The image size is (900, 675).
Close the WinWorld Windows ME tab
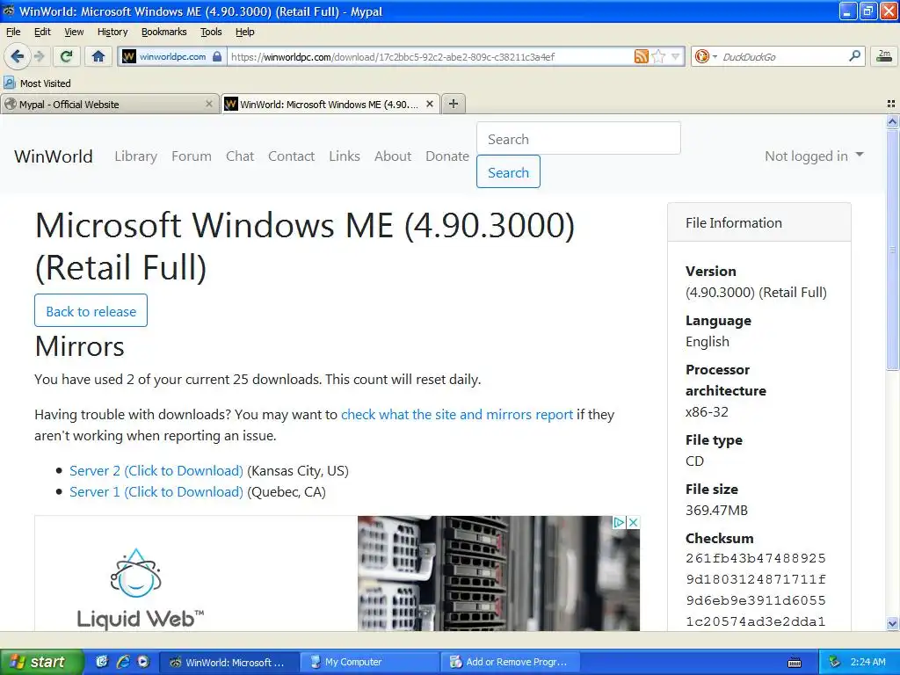(x=429, y=104)
